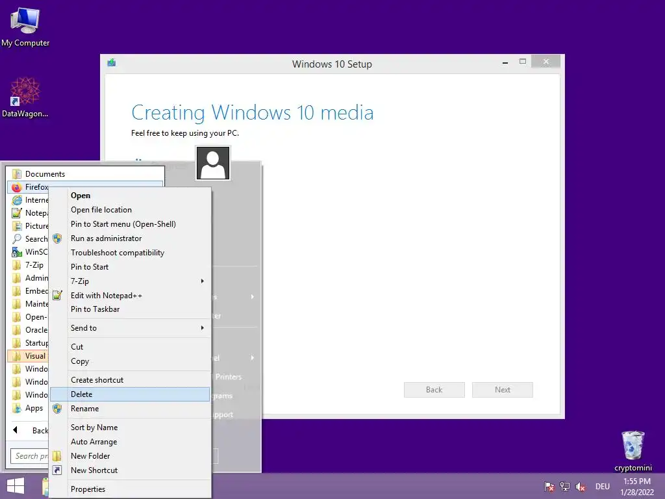Click the Maintenance folder entry
Viewport: 665px width, 499px height.
point(28,304)
